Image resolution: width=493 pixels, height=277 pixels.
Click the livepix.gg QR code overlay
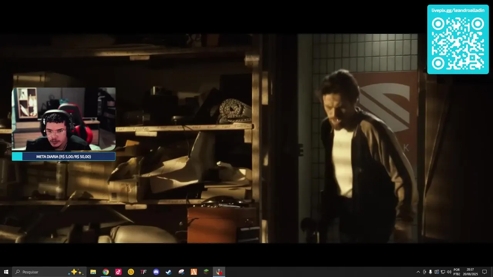pos(458,43)
